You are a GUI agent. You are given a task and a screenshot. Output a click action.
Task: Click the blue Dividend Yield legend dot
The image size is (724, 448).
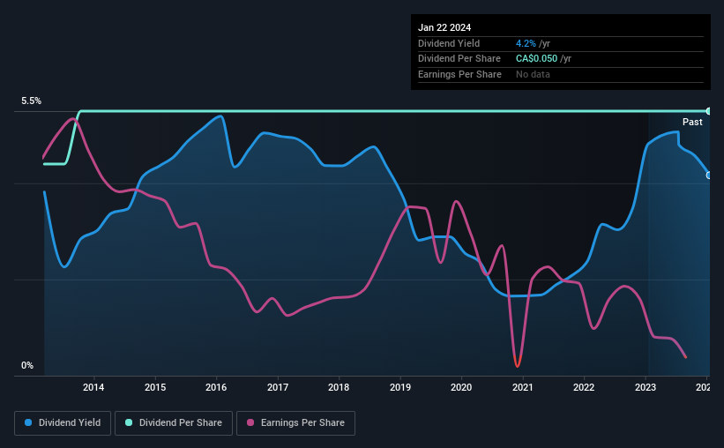point(28,422)
